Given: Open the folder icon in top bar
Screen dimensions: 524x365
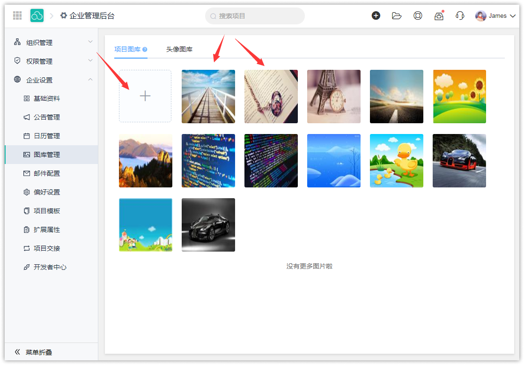Looking at the screenshot, I should pos(397,16).
